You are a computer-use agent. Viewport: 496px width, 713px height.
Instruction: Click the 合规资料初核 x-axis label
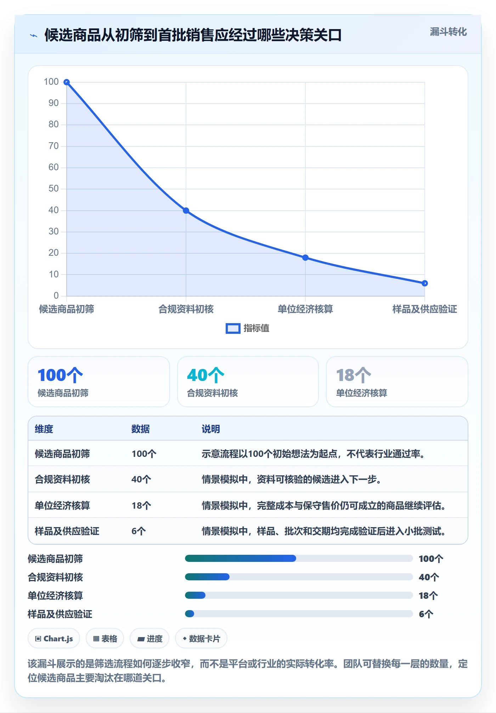186,309
